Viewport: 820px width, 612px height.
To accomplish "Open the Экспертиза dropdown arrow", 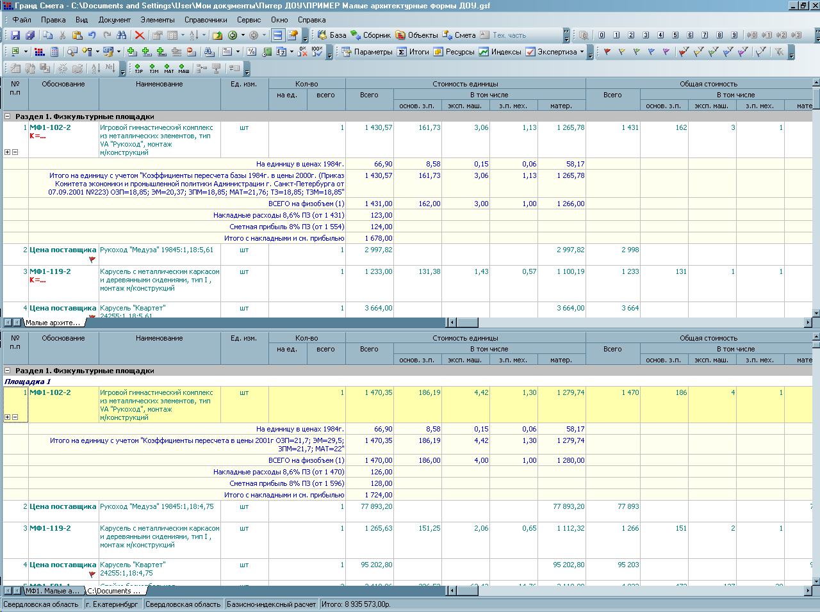I will pos(582,52).
